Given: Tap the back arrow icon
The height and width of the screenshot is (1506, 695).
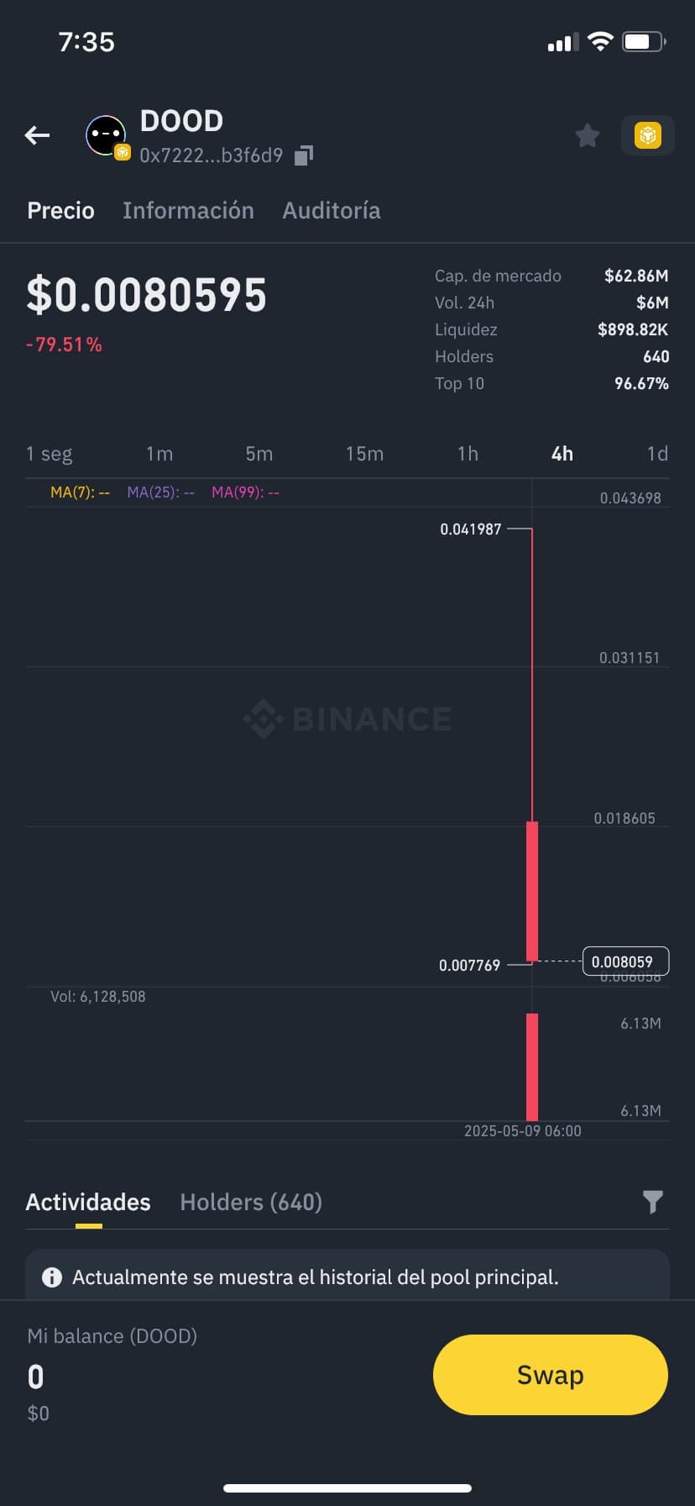Looking at the screenshot, I should pos(37,134).
